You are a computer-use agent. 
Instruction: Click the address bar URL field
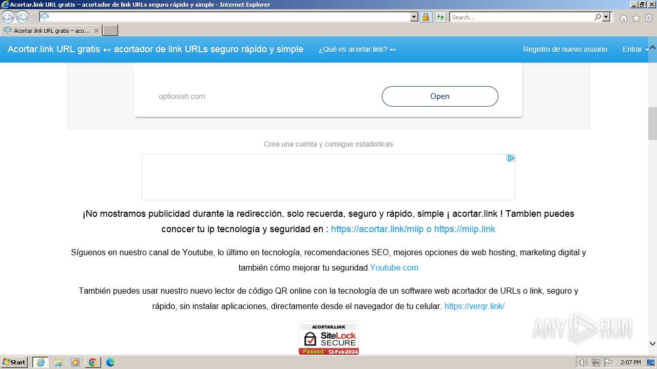point(224,17)
